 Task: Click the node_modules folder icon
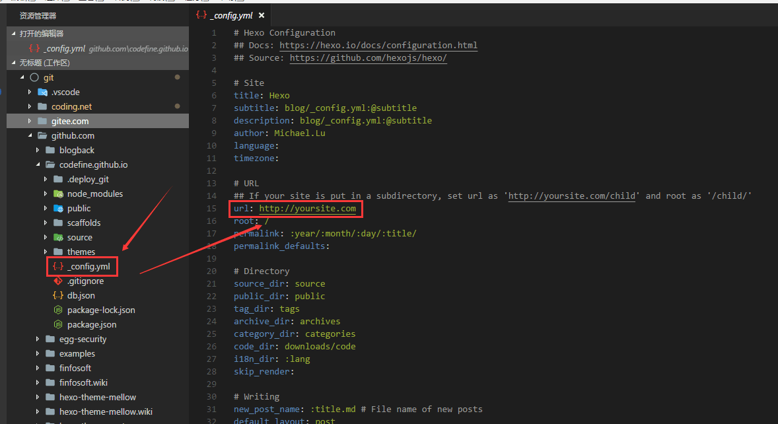pos(58,194)
